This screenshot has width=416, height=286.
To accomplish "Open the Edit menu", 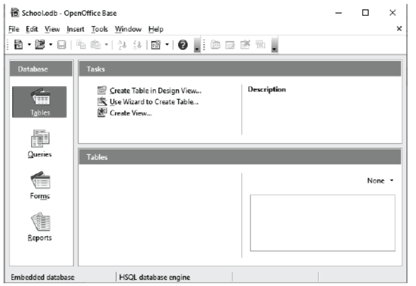I will click(x=32, y=29).
